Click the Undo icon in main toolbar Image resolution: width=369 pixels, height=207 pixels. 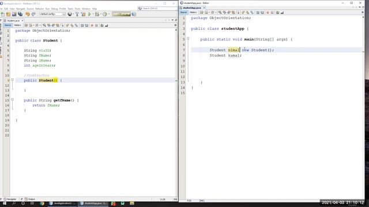(x=28, y=14)
